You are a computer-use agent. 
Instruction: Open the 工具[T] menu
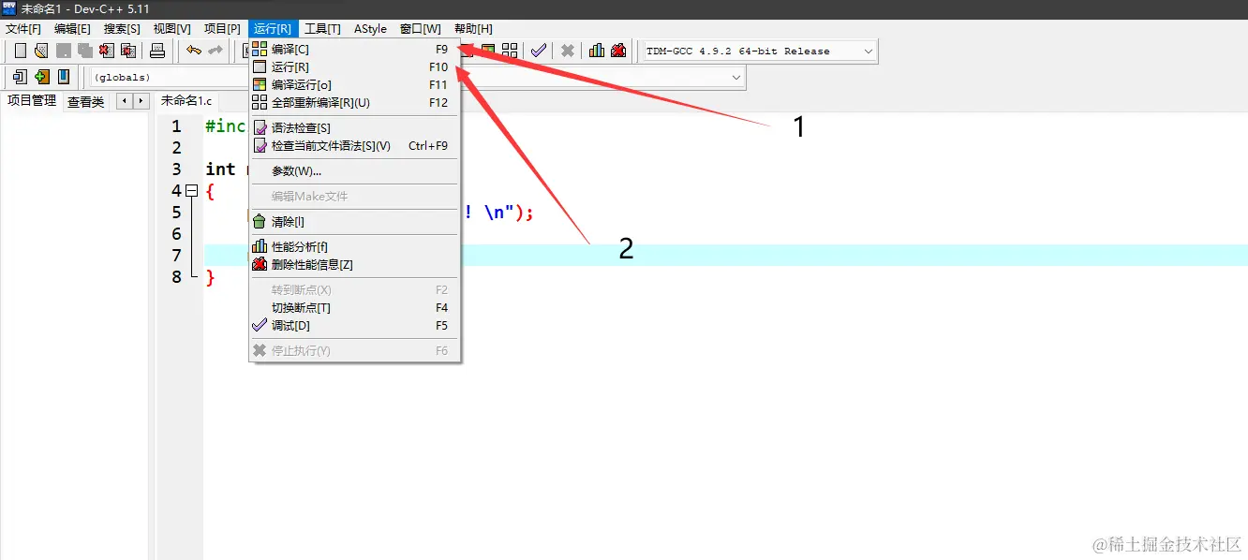pyautogui.click(x=322, y=29)
